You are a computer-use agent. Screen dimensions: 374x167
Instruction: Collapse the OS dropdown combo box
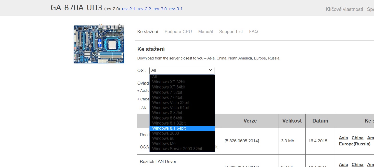click(182, 70)
